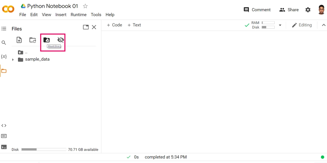Click the RAM usage bar
The width and height of the screenshot is (327, 163).
point(268,23)
